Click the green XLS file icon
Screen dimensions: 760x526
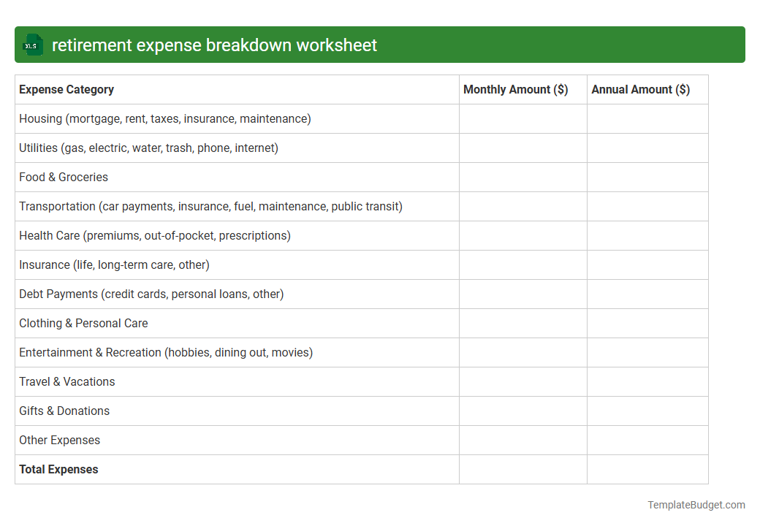32,45
